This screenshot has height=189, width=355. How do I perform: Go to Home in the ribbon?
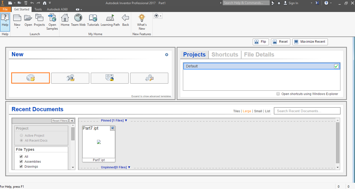point(65,20)
